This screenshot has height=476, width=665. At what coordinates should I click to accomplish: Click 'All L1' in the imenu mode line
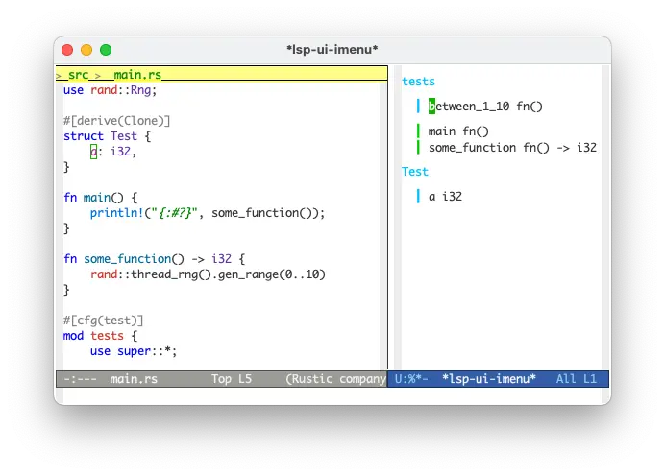click(577, 379)
